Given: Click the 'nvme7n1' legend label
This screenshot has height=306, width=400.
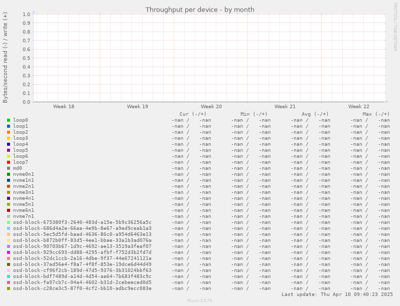Looking at the screenshot, I should (x=24, y=216).
